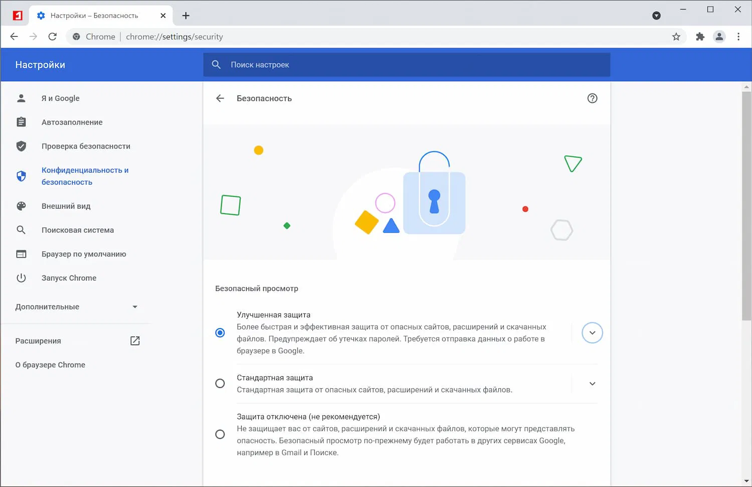This screenshot has height=487, width=752.
Task: Click the red pinned tab icon
Action: click(x=18, y=16)
